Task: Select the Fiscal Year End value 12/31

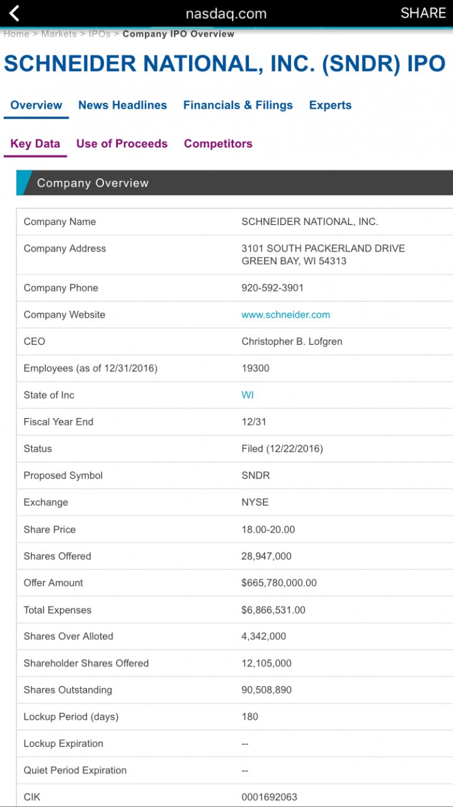Action: pos(254,422)
